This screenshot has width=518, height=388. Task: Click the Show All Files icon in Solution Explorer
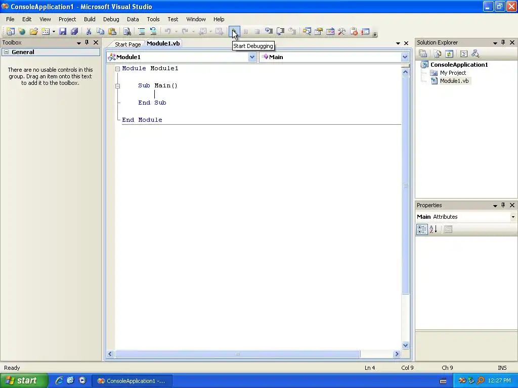tap(437, 54)
